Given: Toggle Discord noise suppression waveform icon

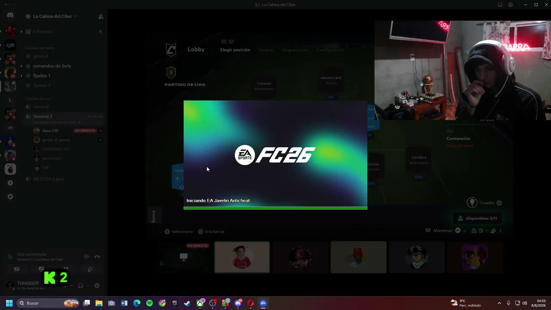Looking at the screenshot, I should point(87,257).
